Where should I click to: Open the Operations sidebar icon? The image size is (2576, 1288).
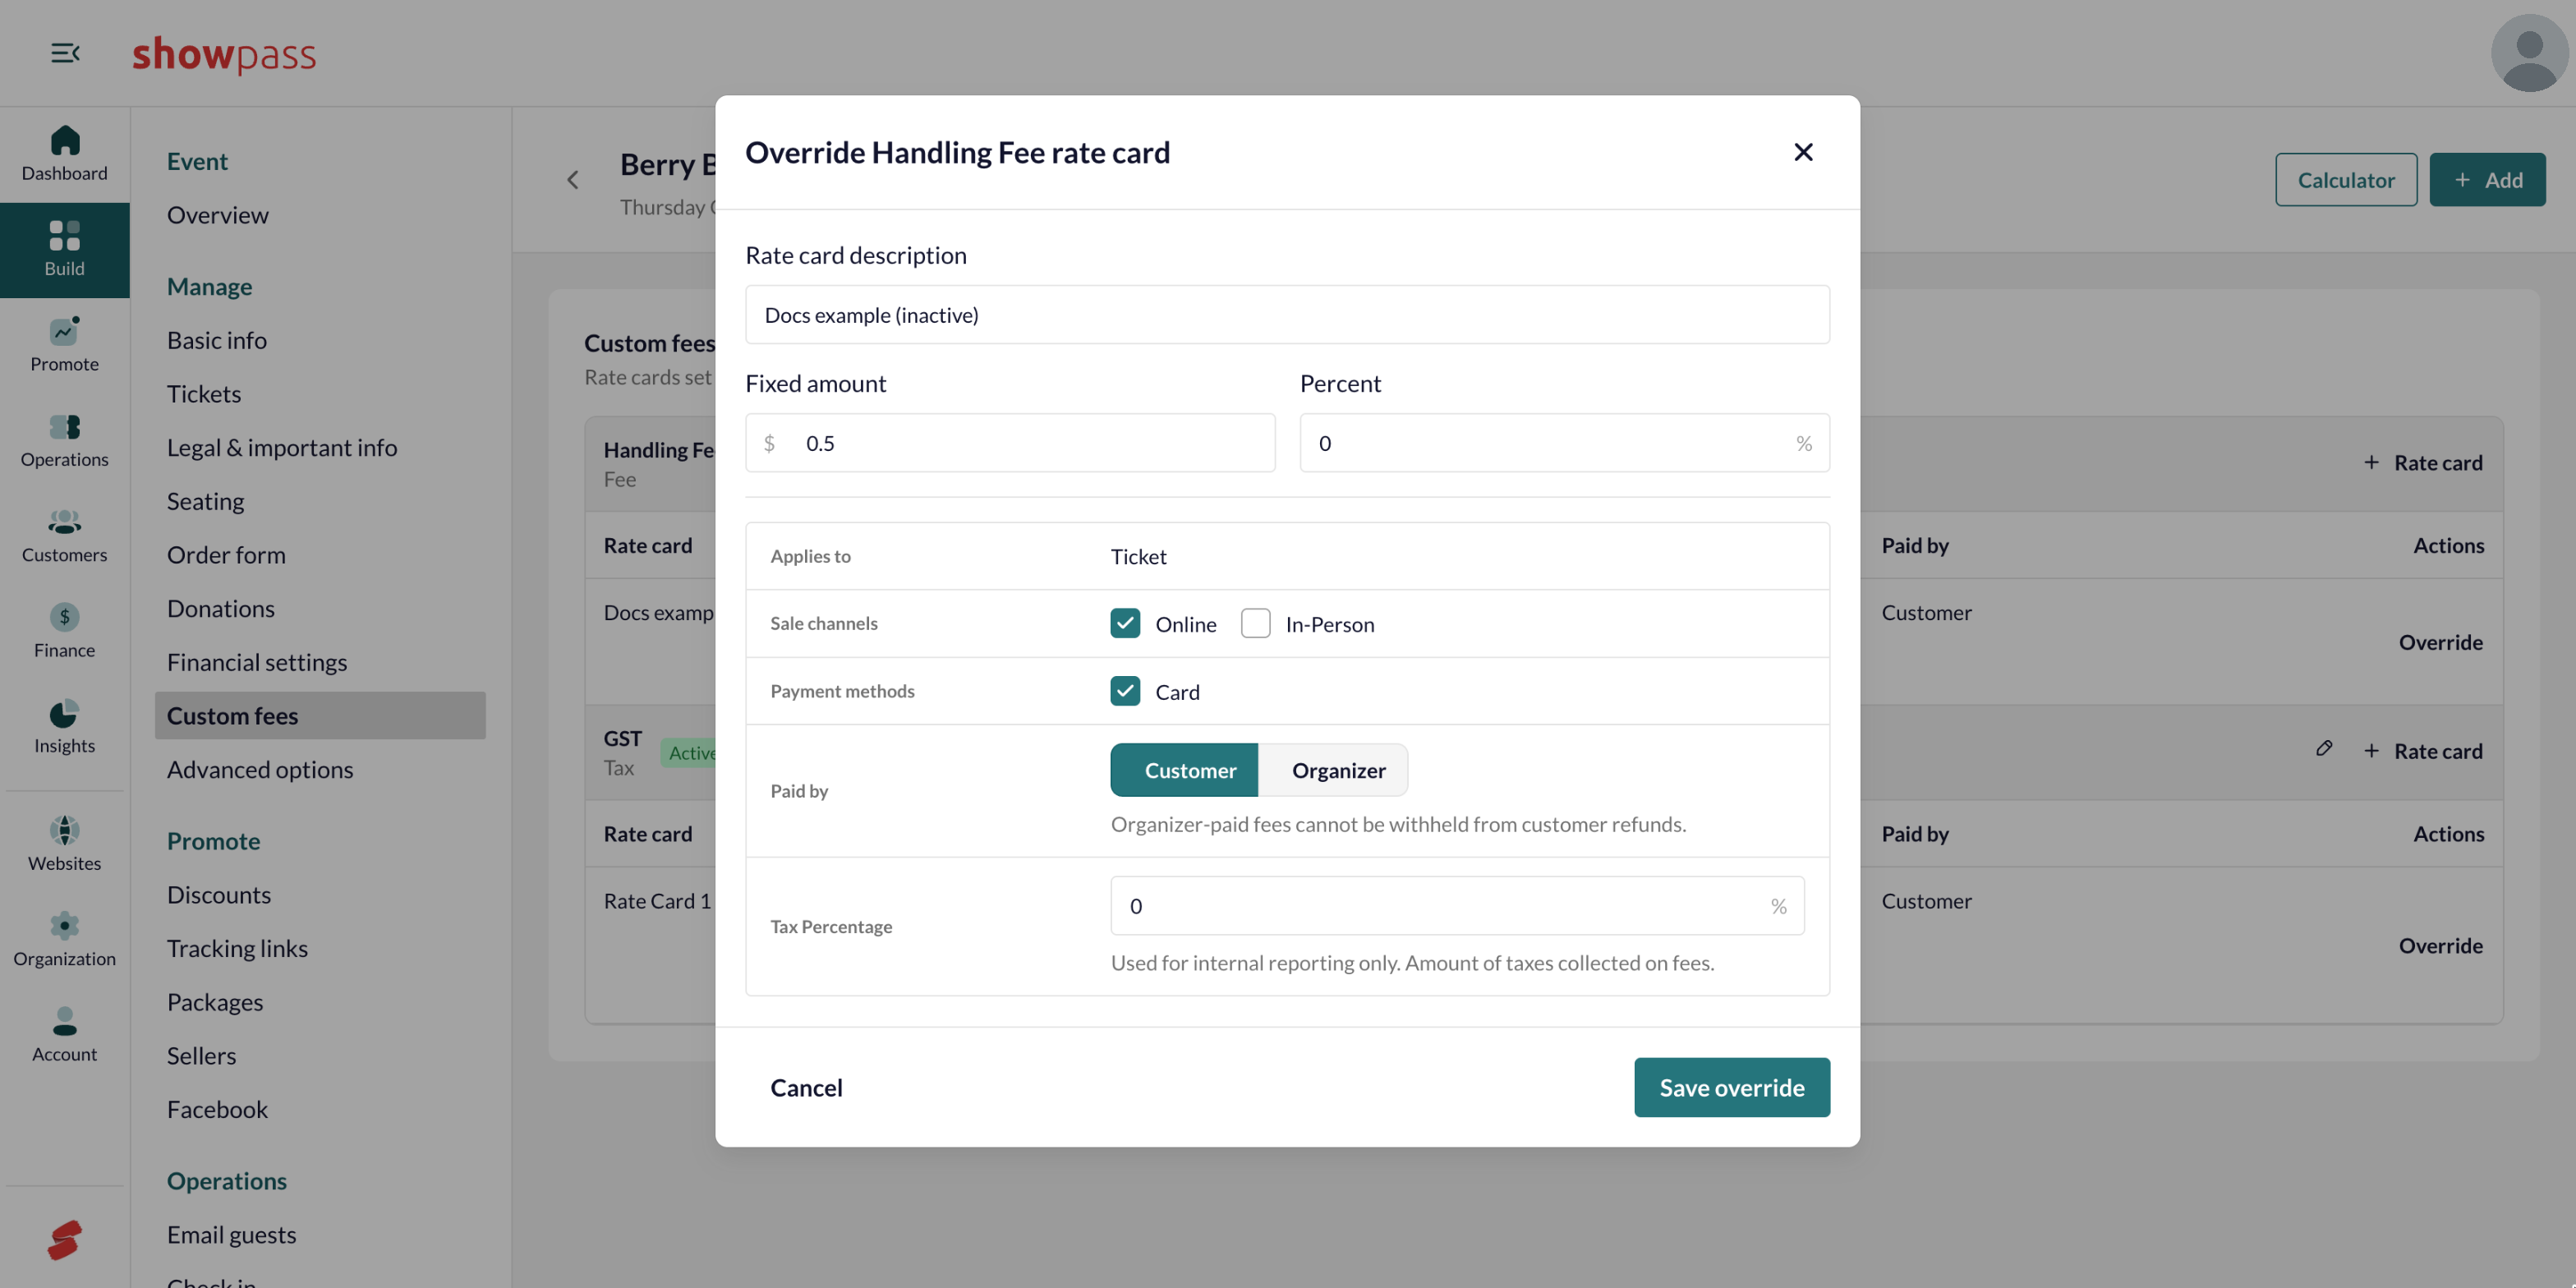click(65, 440)
